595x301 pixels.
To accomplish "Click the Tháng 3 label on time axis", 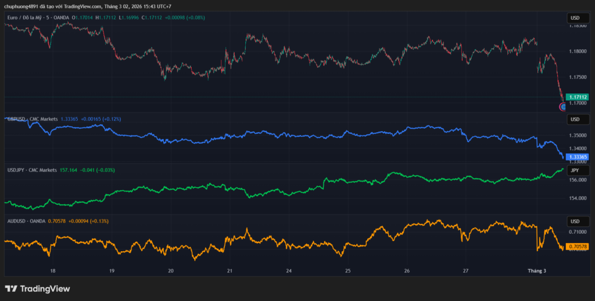I will [536, 271].
